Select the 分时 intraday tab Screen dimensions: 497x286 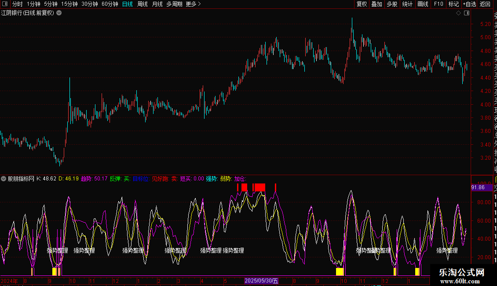tap(17, 4)
